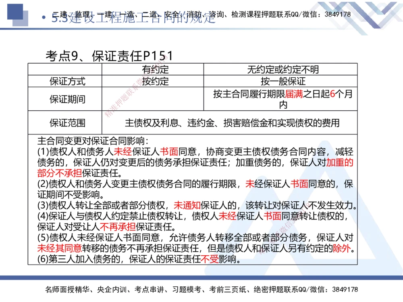Select the 无约定或约定不明 column header cell
The image size is (403, 302).
(x=279, y=69)
